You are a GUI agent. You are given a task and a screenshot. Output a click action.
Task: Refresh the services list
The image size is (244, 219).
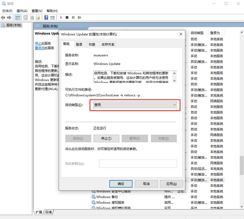coord(32,17)
